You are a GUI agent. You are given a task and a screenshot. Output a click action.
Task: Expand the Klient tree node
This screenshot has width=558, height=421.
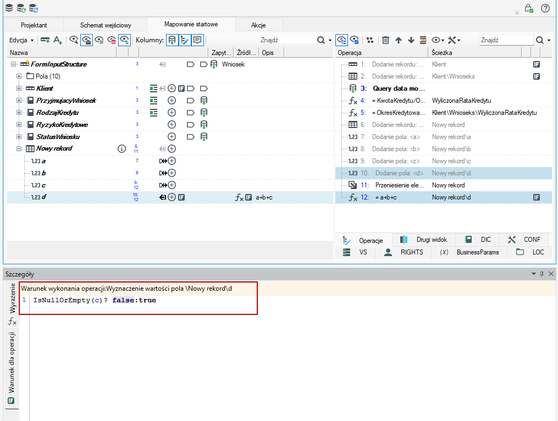pyautogui.click(x=19, y=88)
